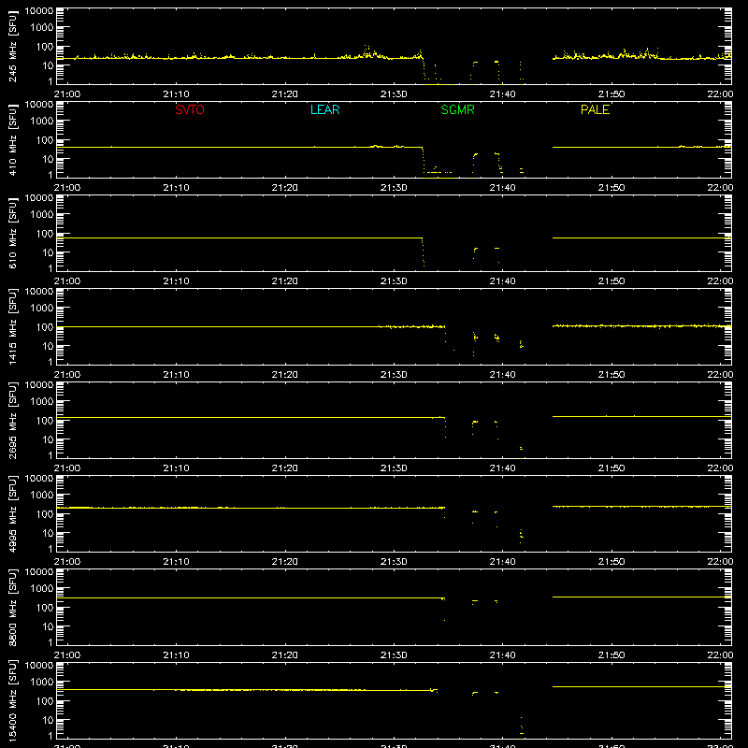Click the 21:50 label under the 610 MHz panel

(611, 281)
